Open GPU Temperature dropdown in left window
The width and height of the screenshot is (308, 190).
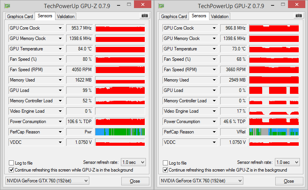click(60, 49)
